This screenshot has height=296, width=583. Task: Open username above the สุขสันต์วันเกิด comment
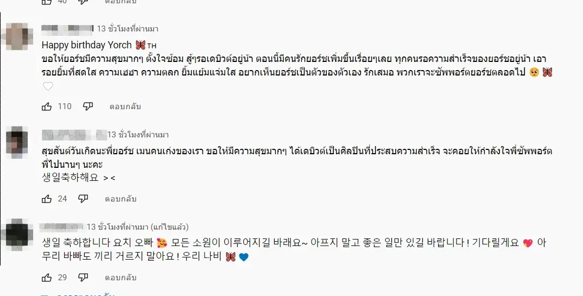(x=73, y=134)
